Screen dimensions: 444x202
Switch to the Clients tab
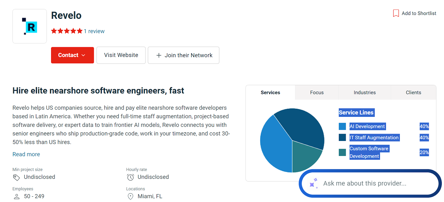click(413, 92)
